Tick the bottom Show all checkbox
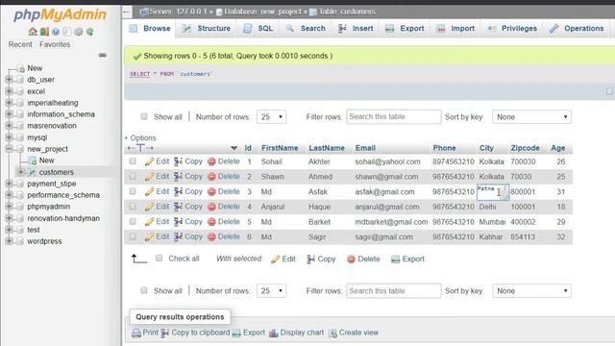The width and height of the screenshot is (615, 346). 144,290
